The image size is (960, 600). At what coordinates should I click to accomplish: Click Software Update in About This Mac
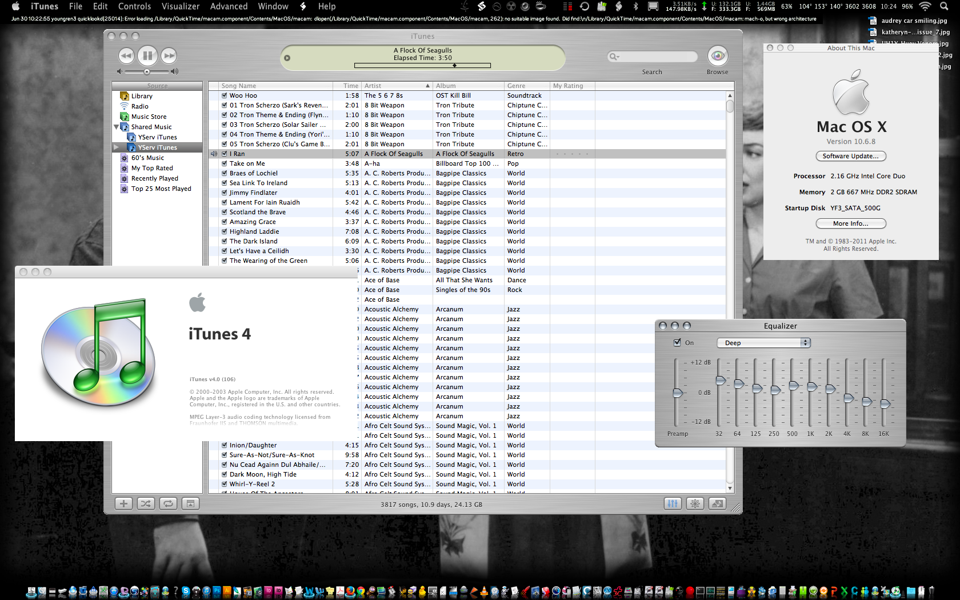point(851,156)
